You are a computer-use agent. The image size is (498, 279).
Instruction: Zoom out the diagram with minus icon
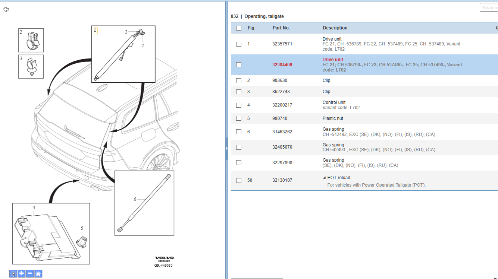pos(30,274)
